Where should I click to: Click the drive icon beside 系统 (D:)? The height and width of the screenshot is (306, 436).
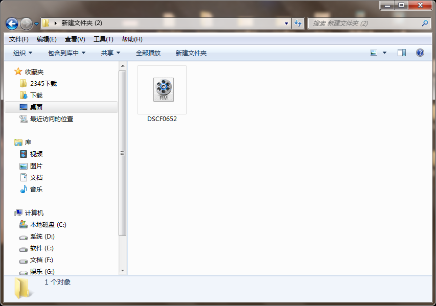pyautogui.click(x=24, y=238)
